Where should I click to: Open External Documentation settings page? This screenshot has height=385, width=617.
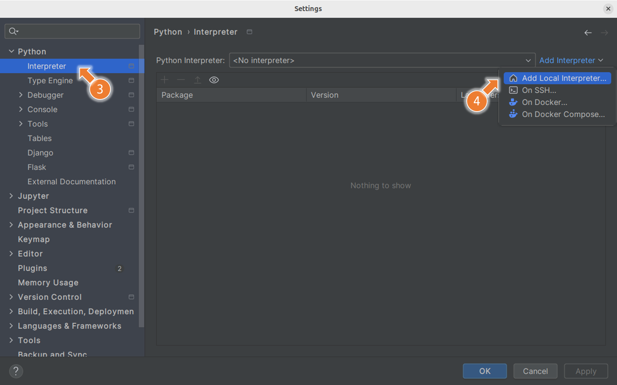(x=72, y=181)
